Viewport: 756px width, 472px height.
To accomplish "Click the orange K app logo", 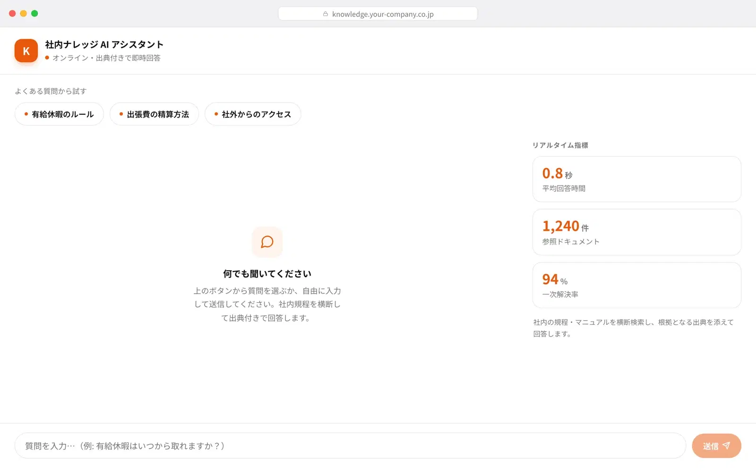I will [26, 51].
